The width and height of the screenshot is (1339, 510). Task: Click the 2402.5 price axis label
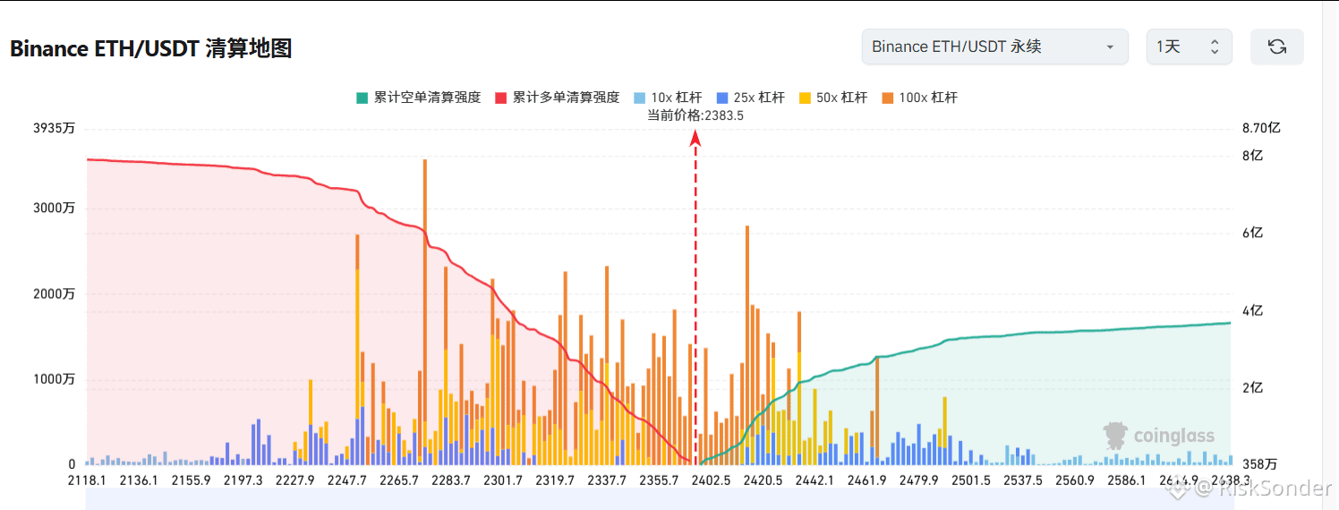tap(711, 480)
